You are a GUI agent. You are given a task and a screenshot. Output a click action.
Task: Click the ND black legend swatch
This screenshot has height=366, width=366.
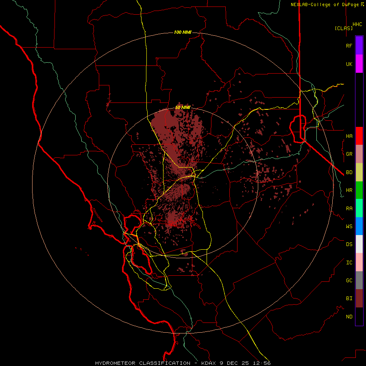click(359, 316)
